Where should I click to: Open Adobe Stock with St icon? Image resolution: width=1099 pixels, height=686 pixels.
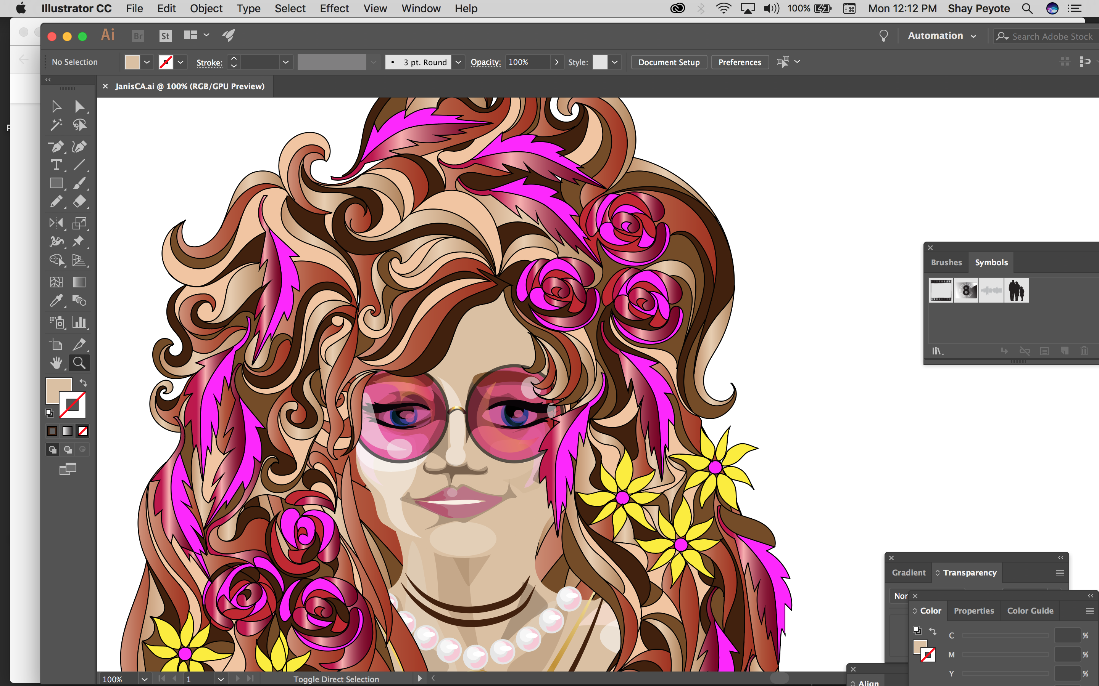coord(165,36)
